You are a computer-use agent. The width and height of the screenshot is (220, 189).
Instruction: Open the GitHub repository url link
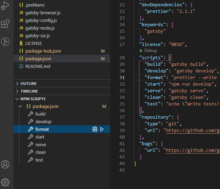tap(193, 131)
